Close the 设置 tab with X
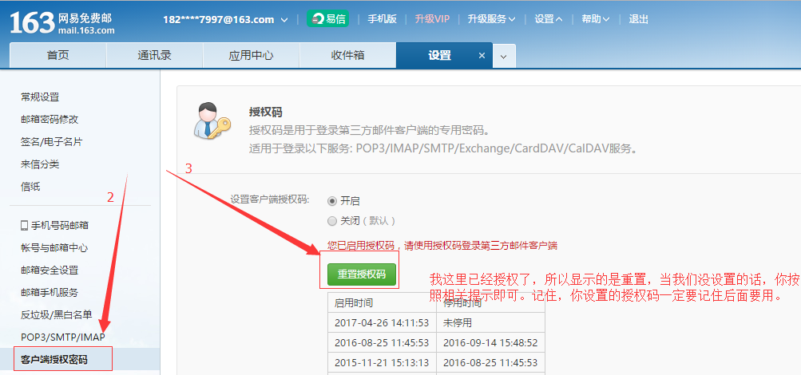Screen dimensions: 801x375 click(x=482, y=56)
